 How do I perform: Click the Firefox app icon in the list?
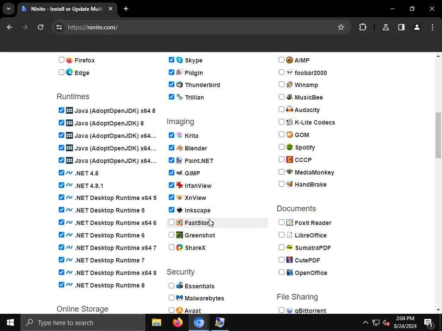point(69,60)
